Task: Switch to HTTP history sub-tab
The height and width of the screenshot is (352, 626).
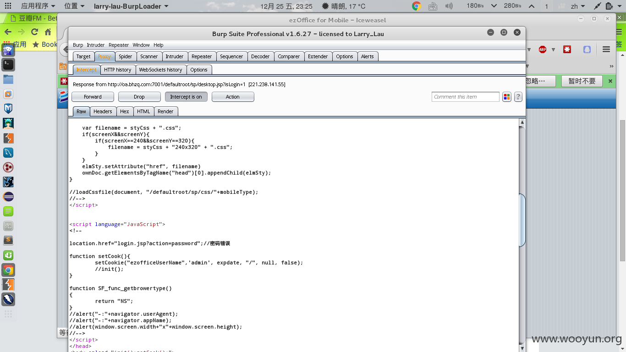Action: point(117,70)
